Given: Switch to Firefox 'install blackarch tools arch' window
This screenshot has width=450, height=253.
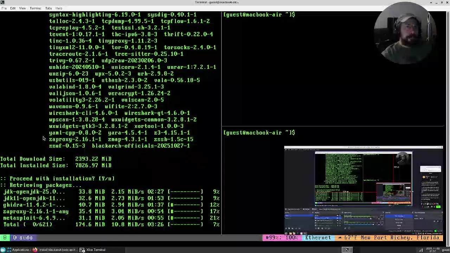Looking at the screenshot, I should pyautogui.click(x=54, y=250).
